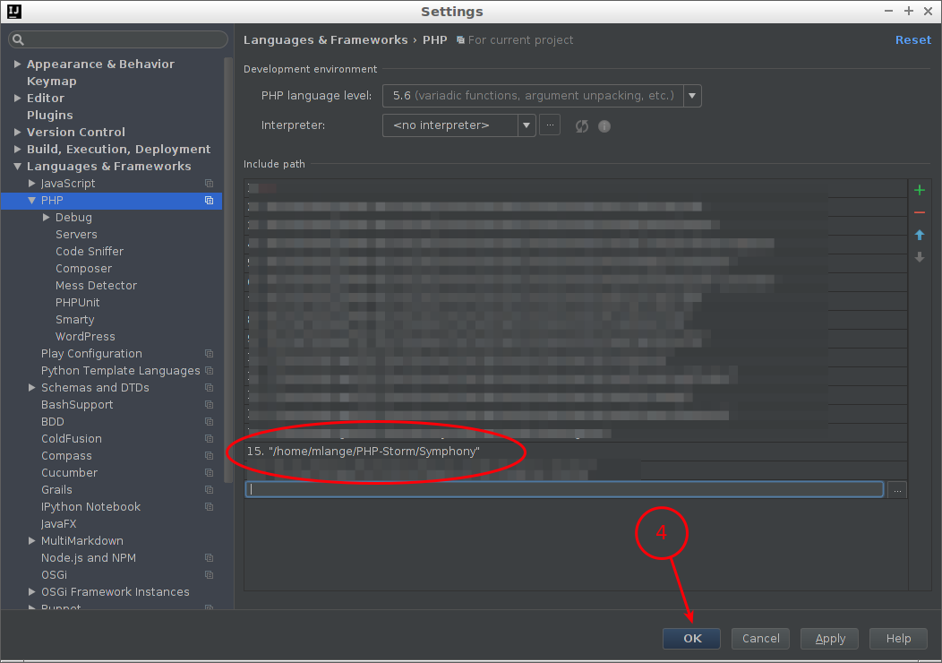Screen dimensions: 942x663
Task: Click the settings tree vertical scrollbar
Action: 227,271
